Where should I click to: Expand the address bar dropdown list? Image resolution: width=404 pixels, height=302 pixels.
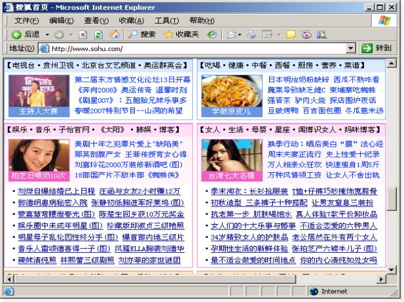pyautogui.click(x=350, y=48)
